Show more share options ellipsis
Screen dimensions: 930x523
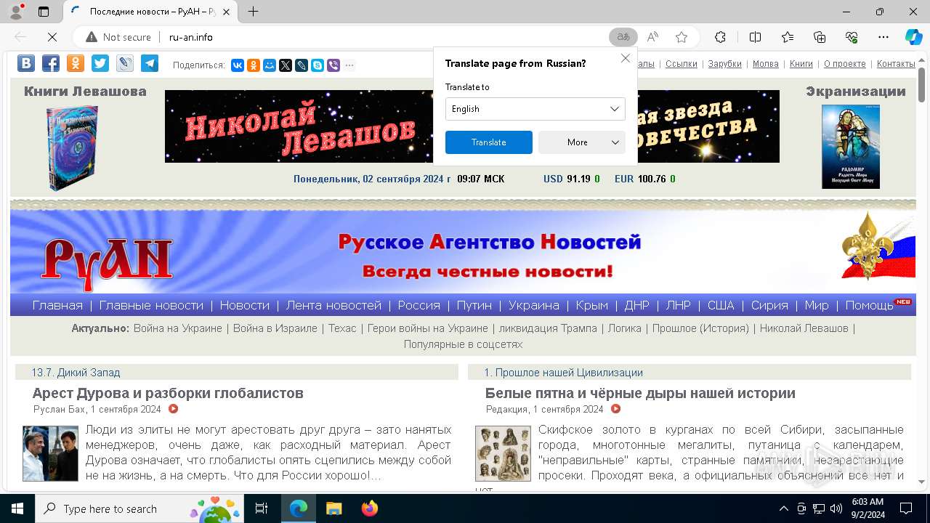click(349, 65)
